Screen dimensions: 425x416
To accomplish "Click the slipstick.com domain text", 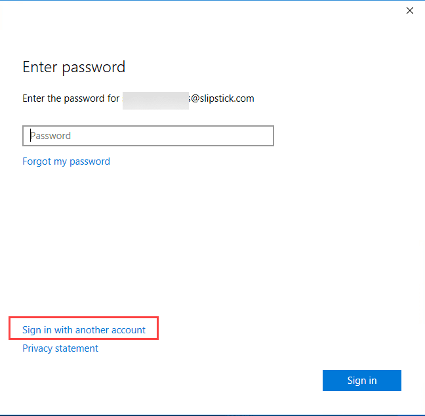I will [x=227, y=98].
